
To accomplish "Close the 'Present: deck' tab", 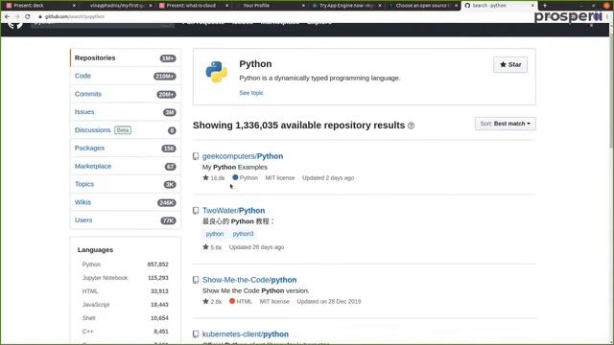I will pos(74,6).
